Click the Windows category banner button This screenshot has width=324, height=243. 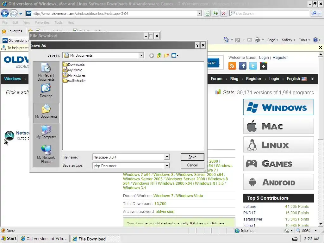point(278,107)
